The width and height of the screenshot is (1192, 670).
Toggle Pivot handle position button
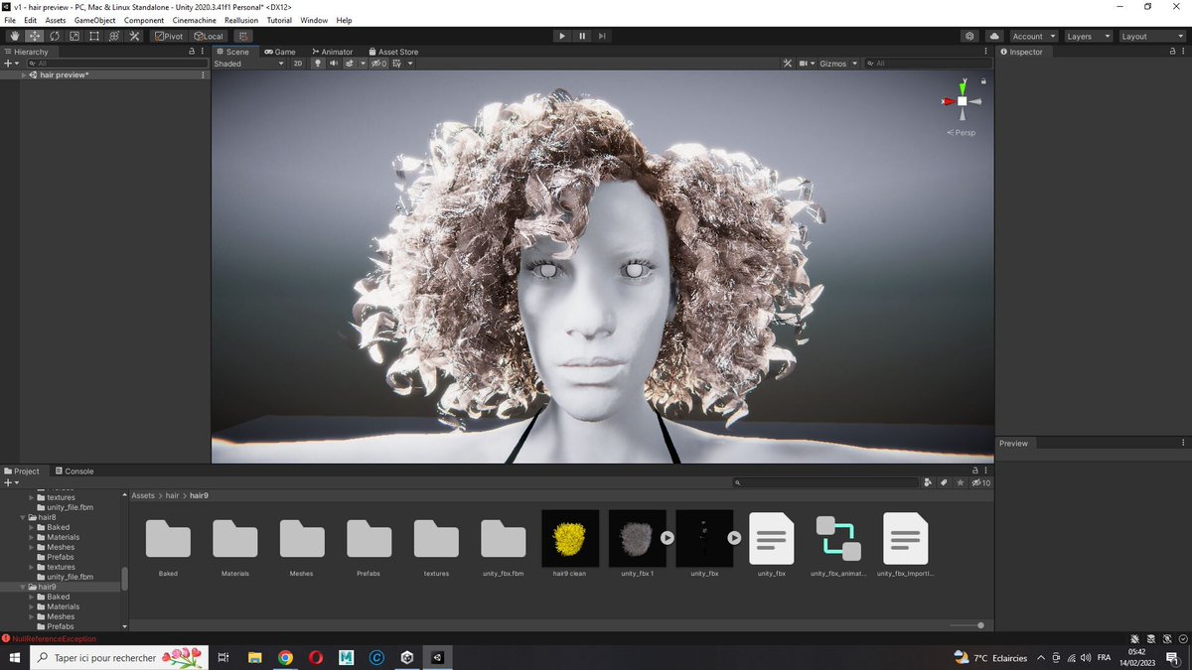click(x=168, y=36)
